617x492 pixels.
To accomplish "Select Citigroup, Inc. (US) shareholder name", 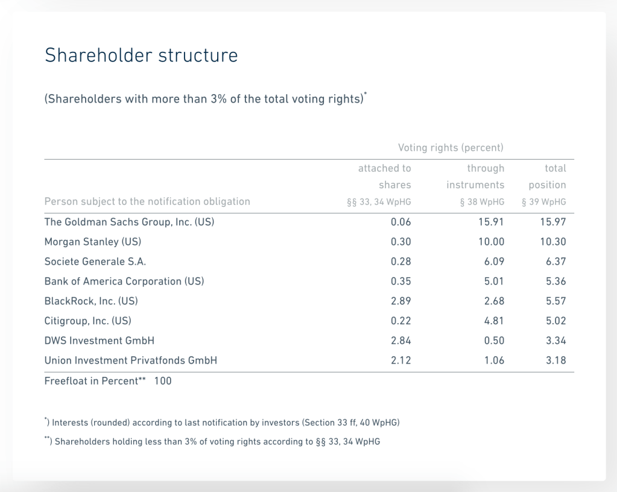I will pos(87,321).
